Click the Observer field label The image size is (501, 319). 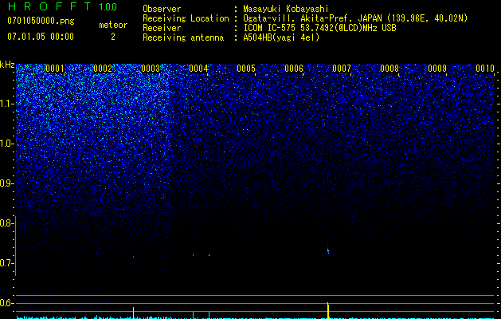click(x=162, y=9)
